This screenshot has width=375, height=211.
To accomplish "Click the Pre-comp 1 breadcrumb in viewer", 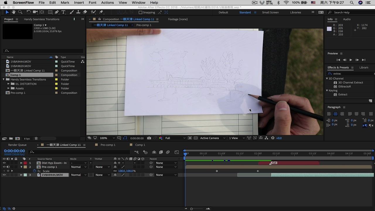I will (144, 25).
